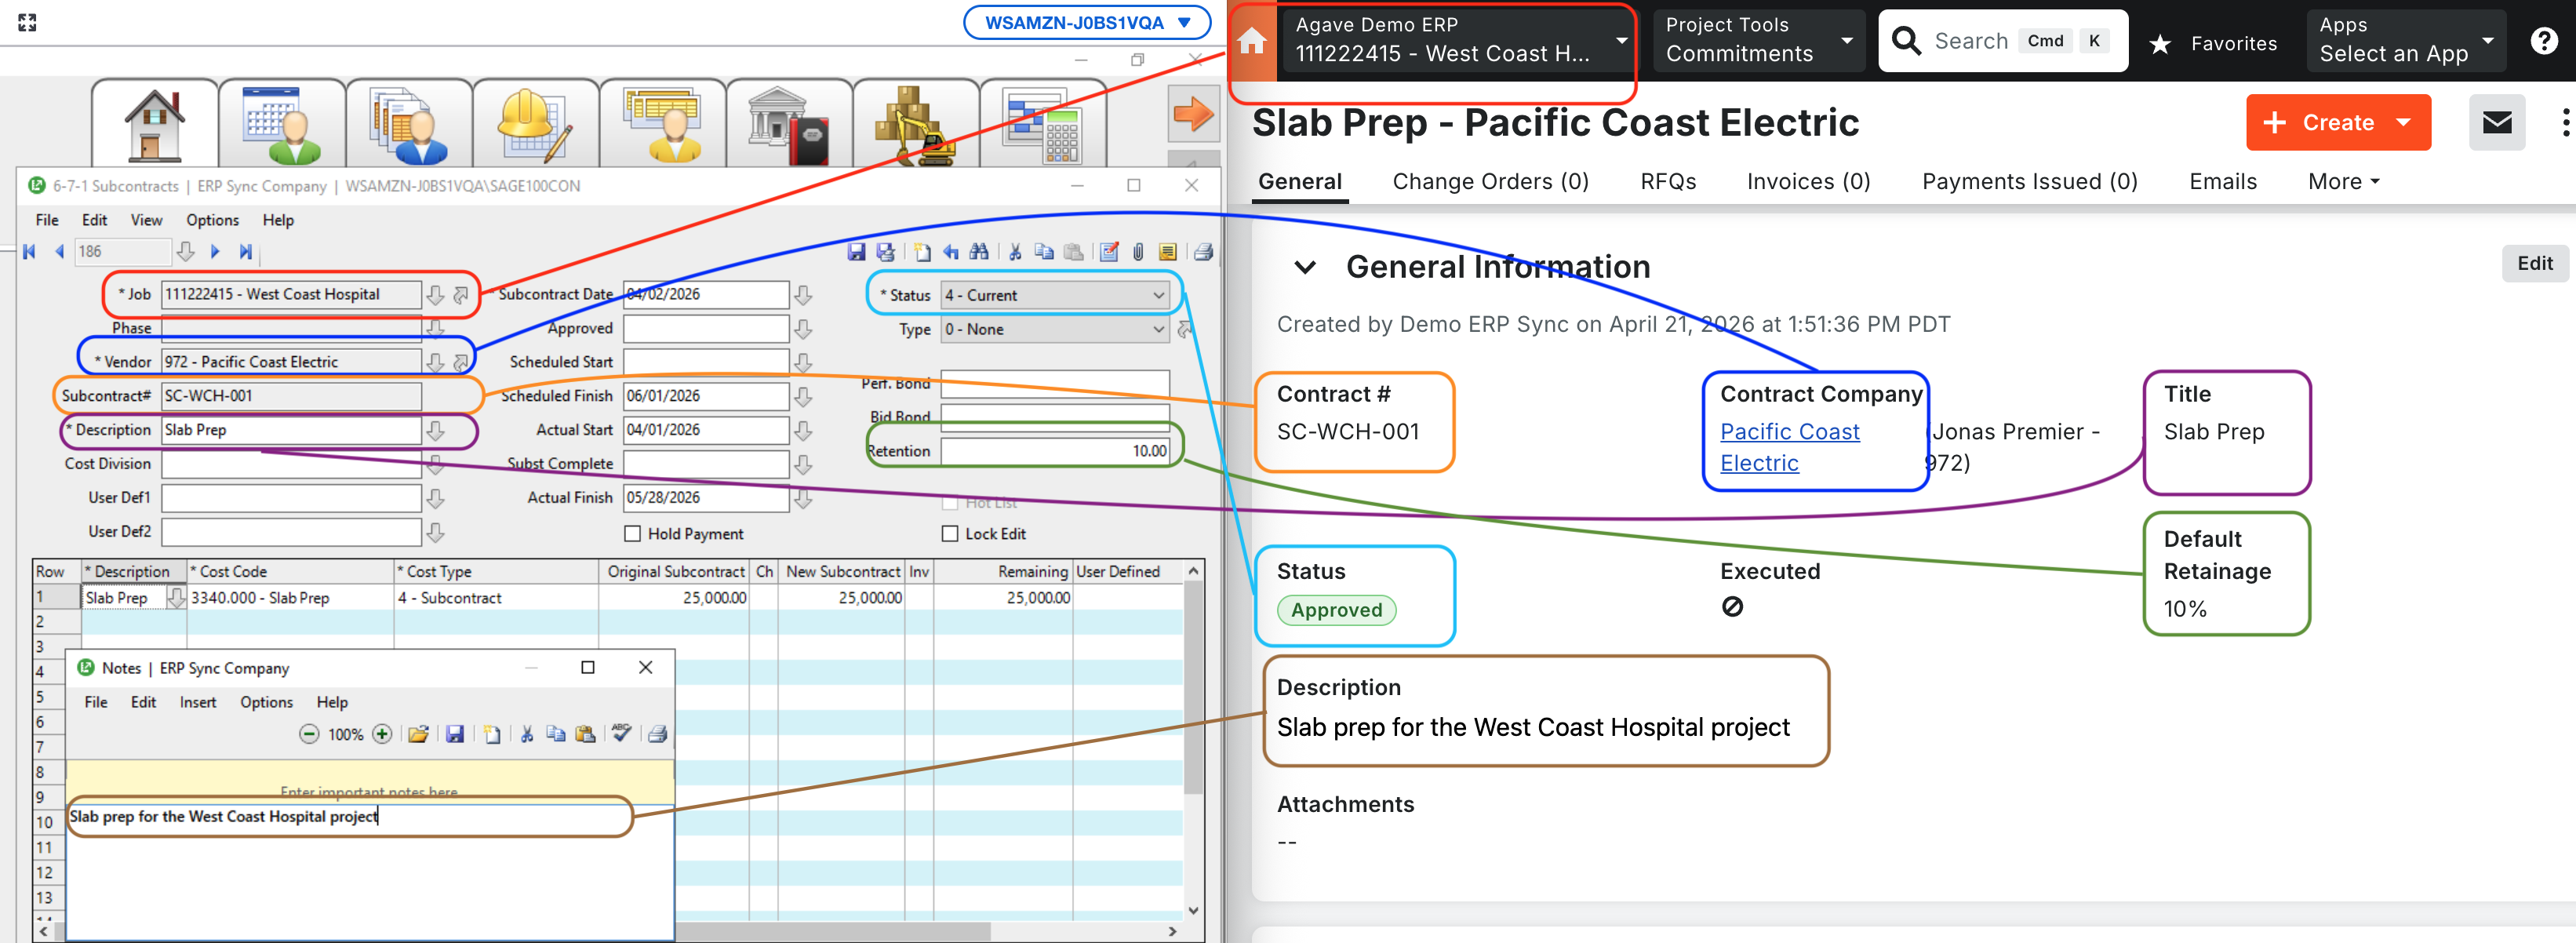This screenshot has height=943, width=2576.
Task: Click the envelope email icon
Action: pos(2497,122)
